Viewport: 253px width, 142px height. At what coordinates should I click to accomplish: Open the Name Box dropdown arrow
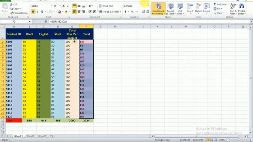point(30,22)
